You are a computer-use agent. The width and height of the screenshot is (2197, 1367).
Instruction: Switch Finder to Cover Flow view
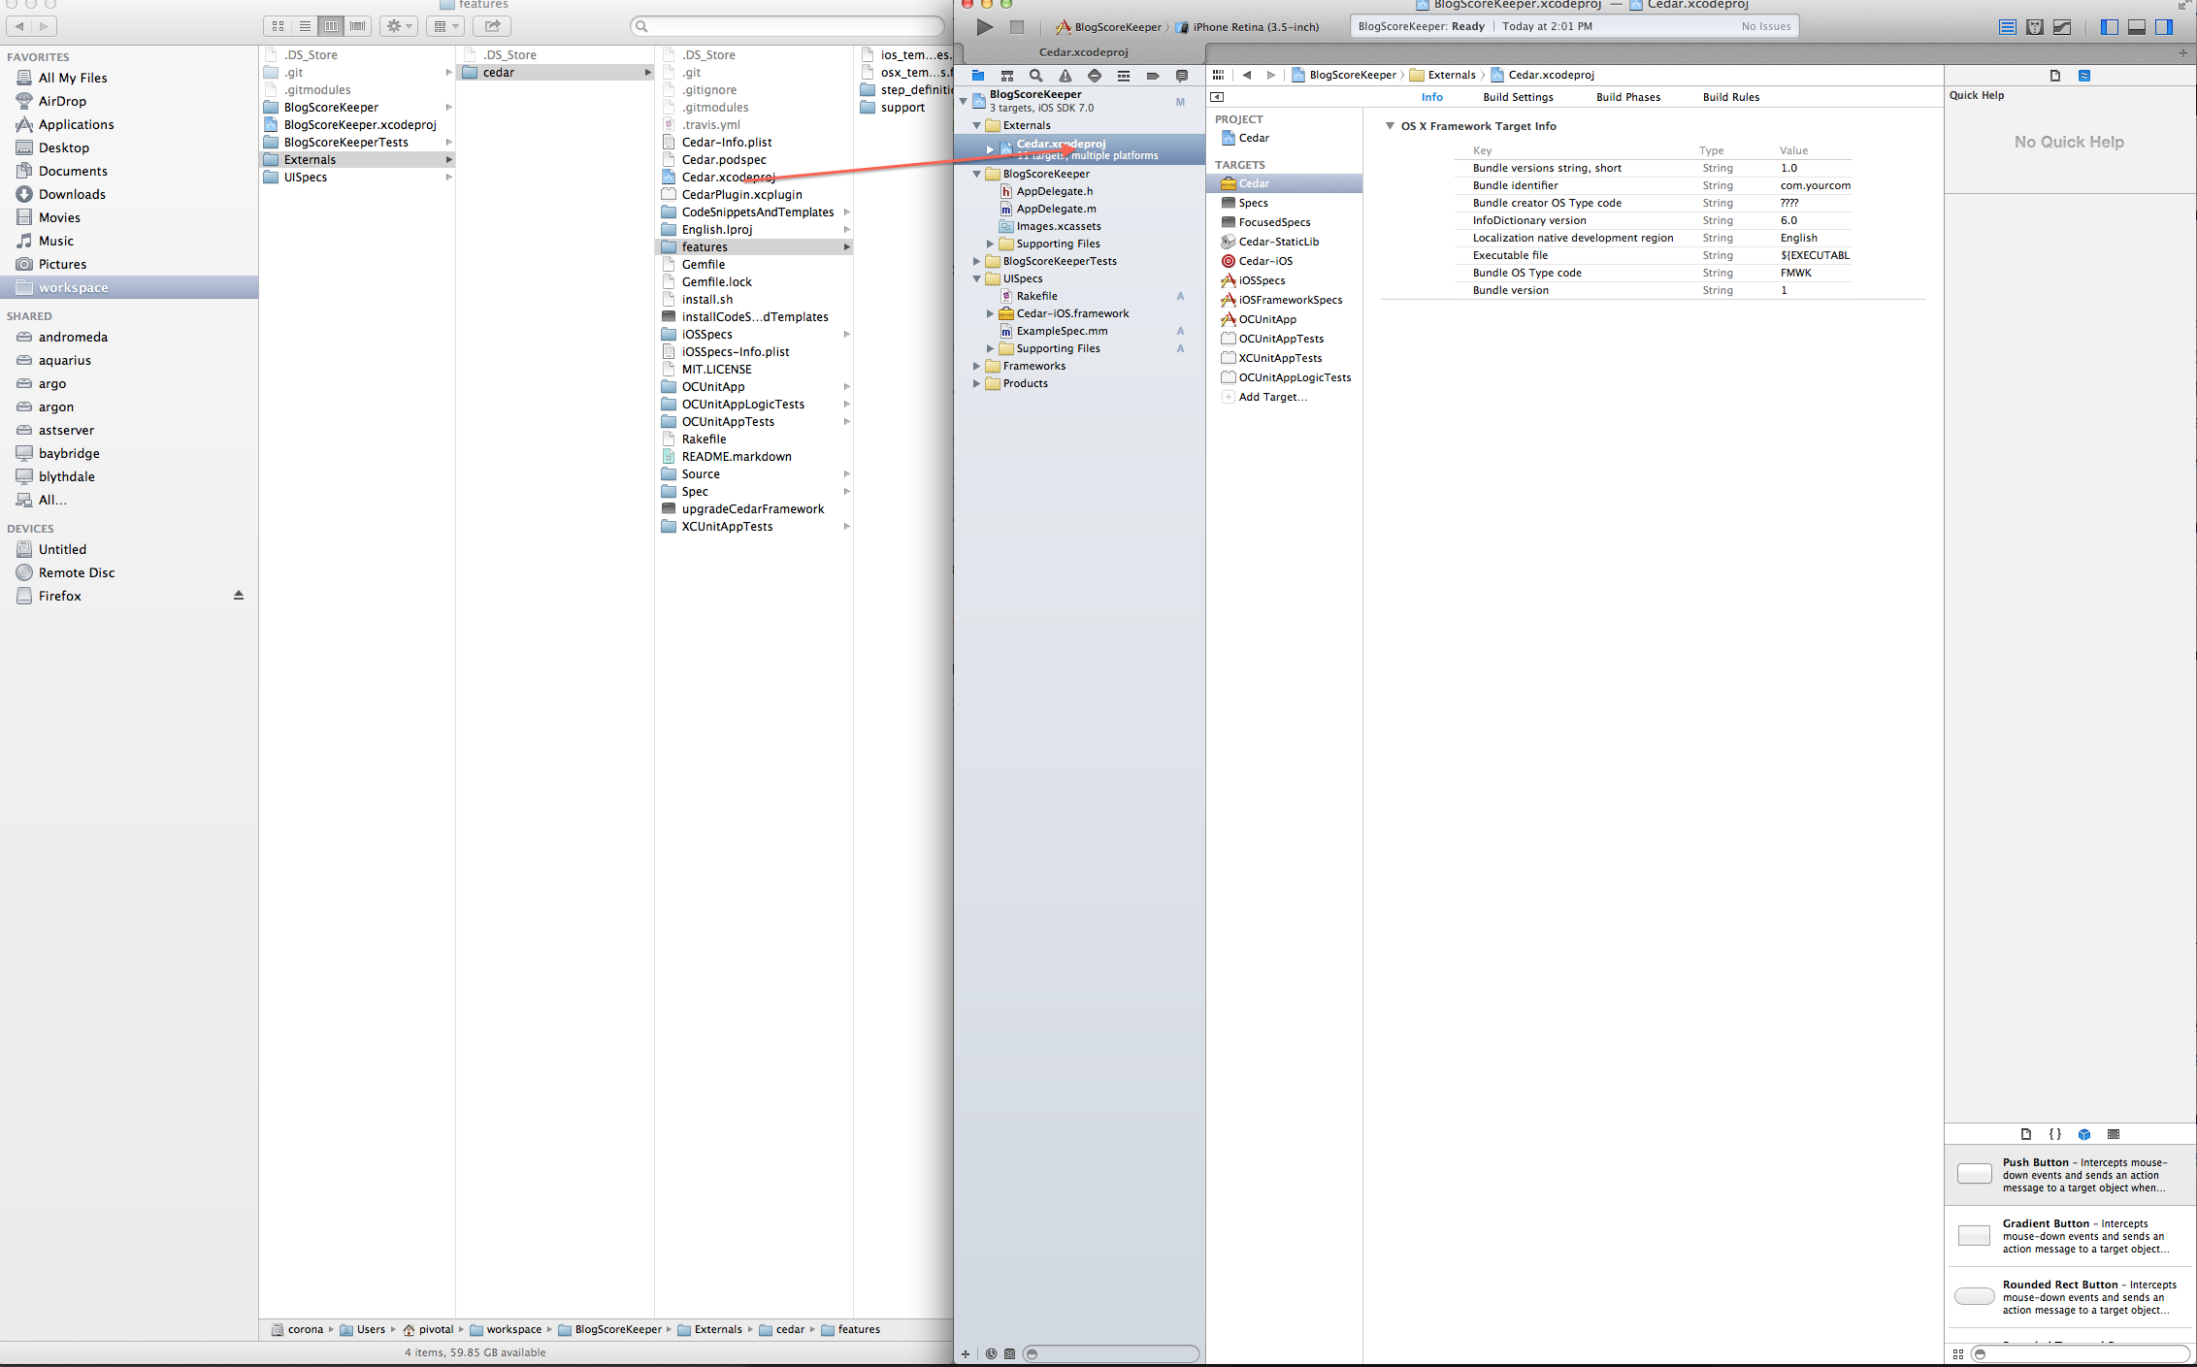pyautogui.click(x=358, y=26)
